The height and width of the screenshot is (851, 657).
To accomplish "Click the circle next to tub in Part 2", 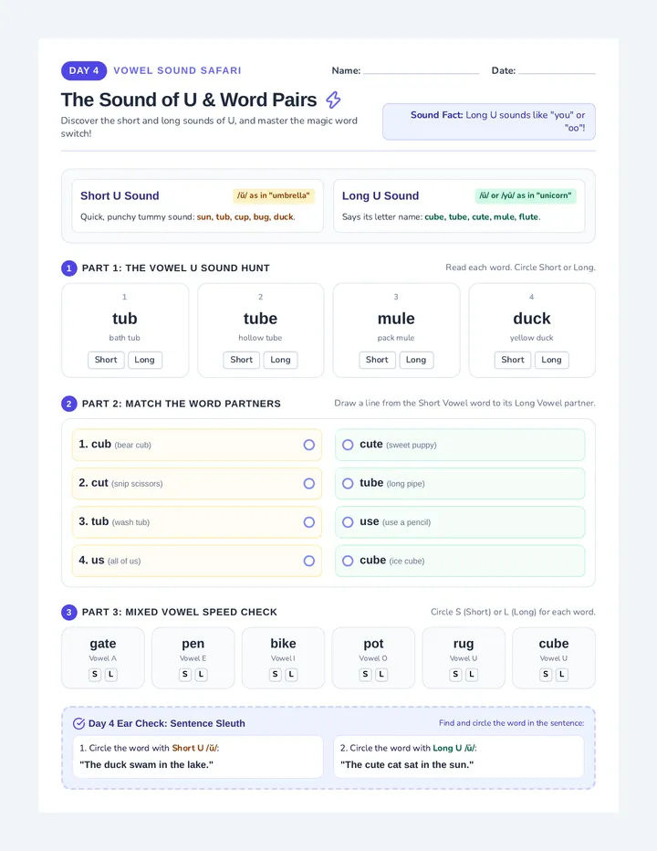I will tap(309, 522).
